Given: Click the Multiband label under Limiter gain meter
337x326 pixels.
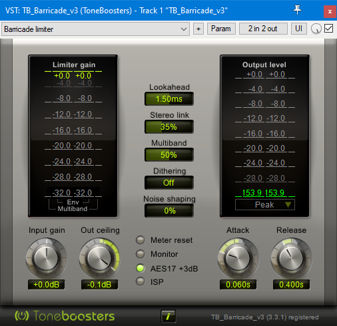Looking at the screenshot, I should [73, 209].
